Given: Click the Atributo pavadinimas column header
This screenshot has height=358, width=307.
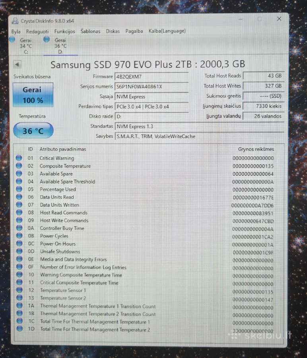Looking at the screenshot, I should point(63,149).
